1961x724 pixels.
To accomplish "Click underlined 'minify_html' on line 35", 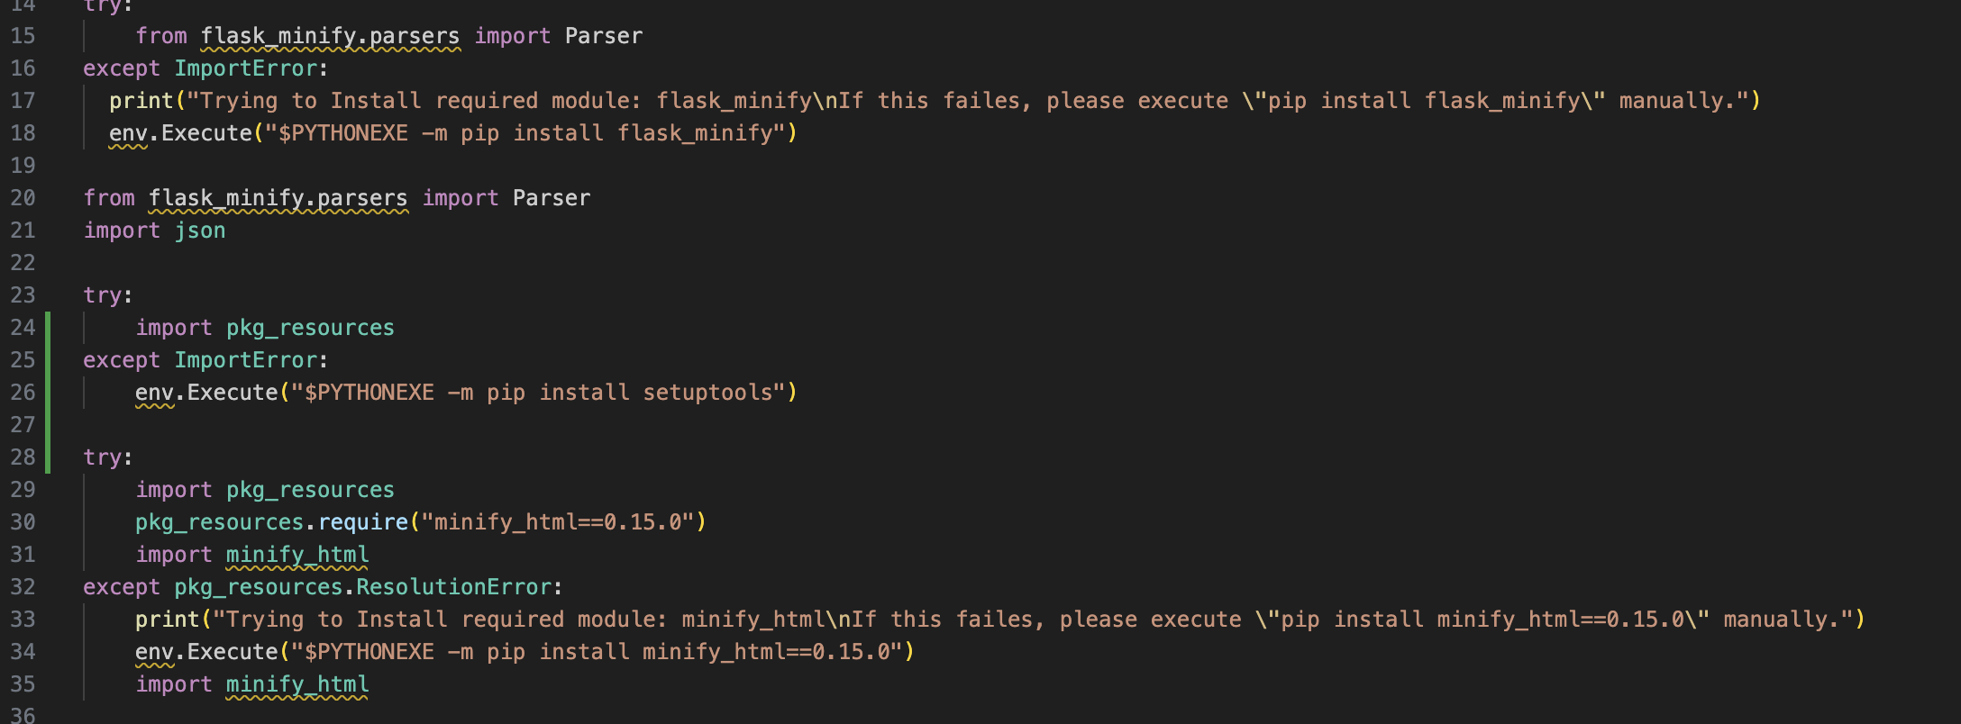I will click(x=297, y=684).
